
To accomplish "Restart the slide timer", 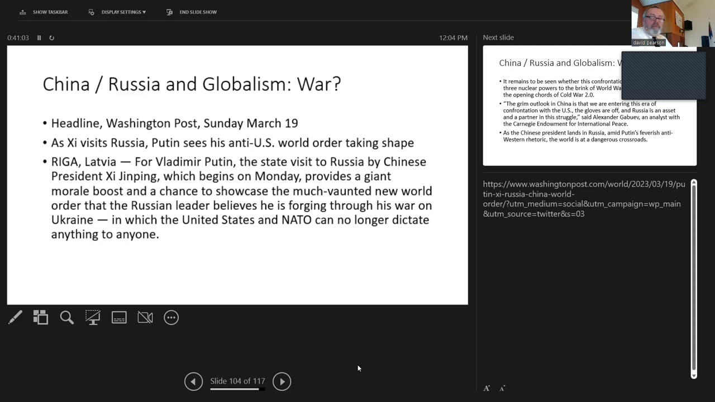I will 51,38.
